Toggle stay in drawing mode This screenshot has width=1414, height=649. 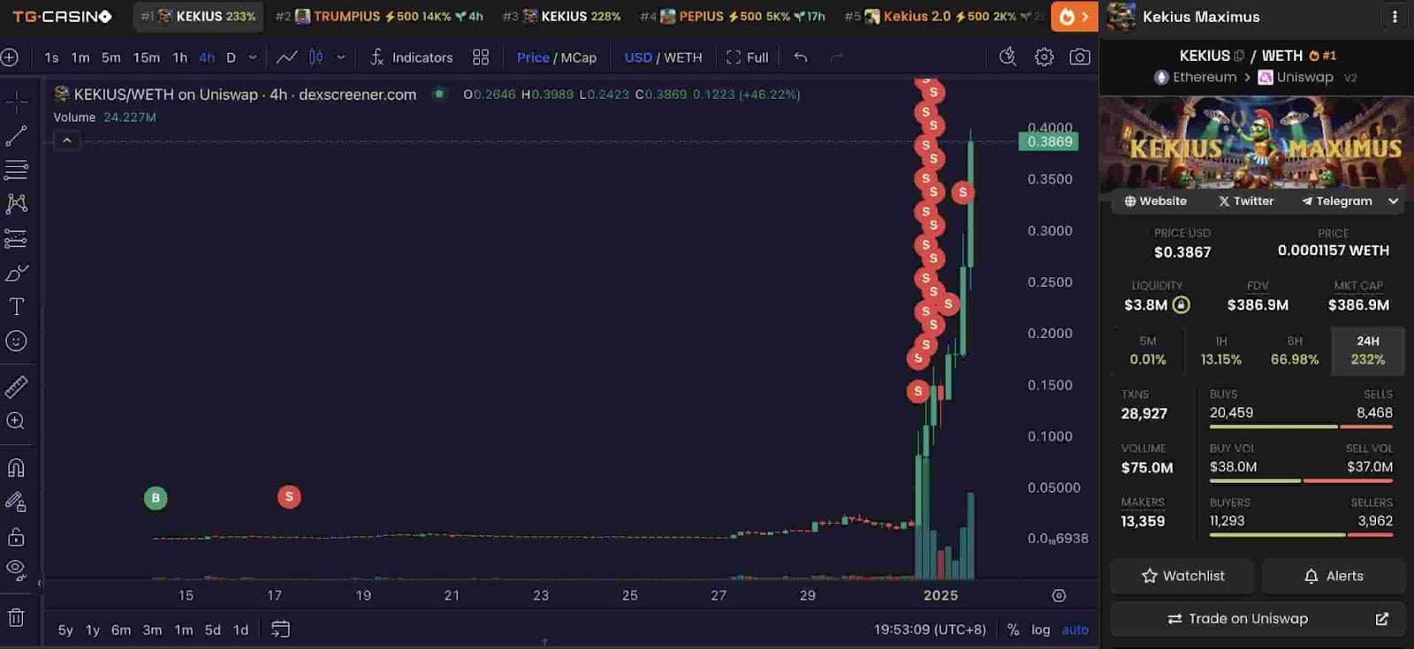pyautogui.click(x=16, y=502)
